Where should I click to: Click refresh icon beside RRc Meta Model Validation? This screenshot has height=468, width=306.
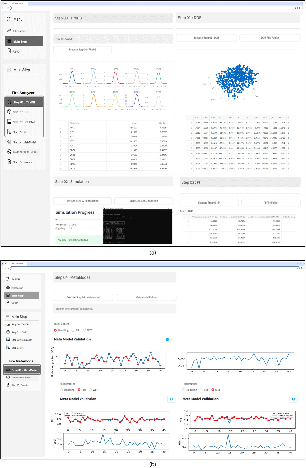tap(171, 399)
